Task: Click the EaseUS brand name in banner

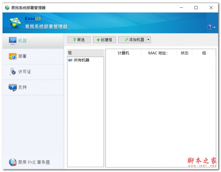Action: pyautogui.click(x=33, y=19)
